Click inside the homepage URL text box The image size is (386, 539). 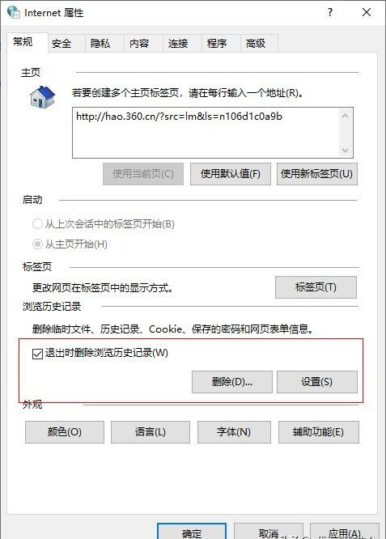(206, 133)
